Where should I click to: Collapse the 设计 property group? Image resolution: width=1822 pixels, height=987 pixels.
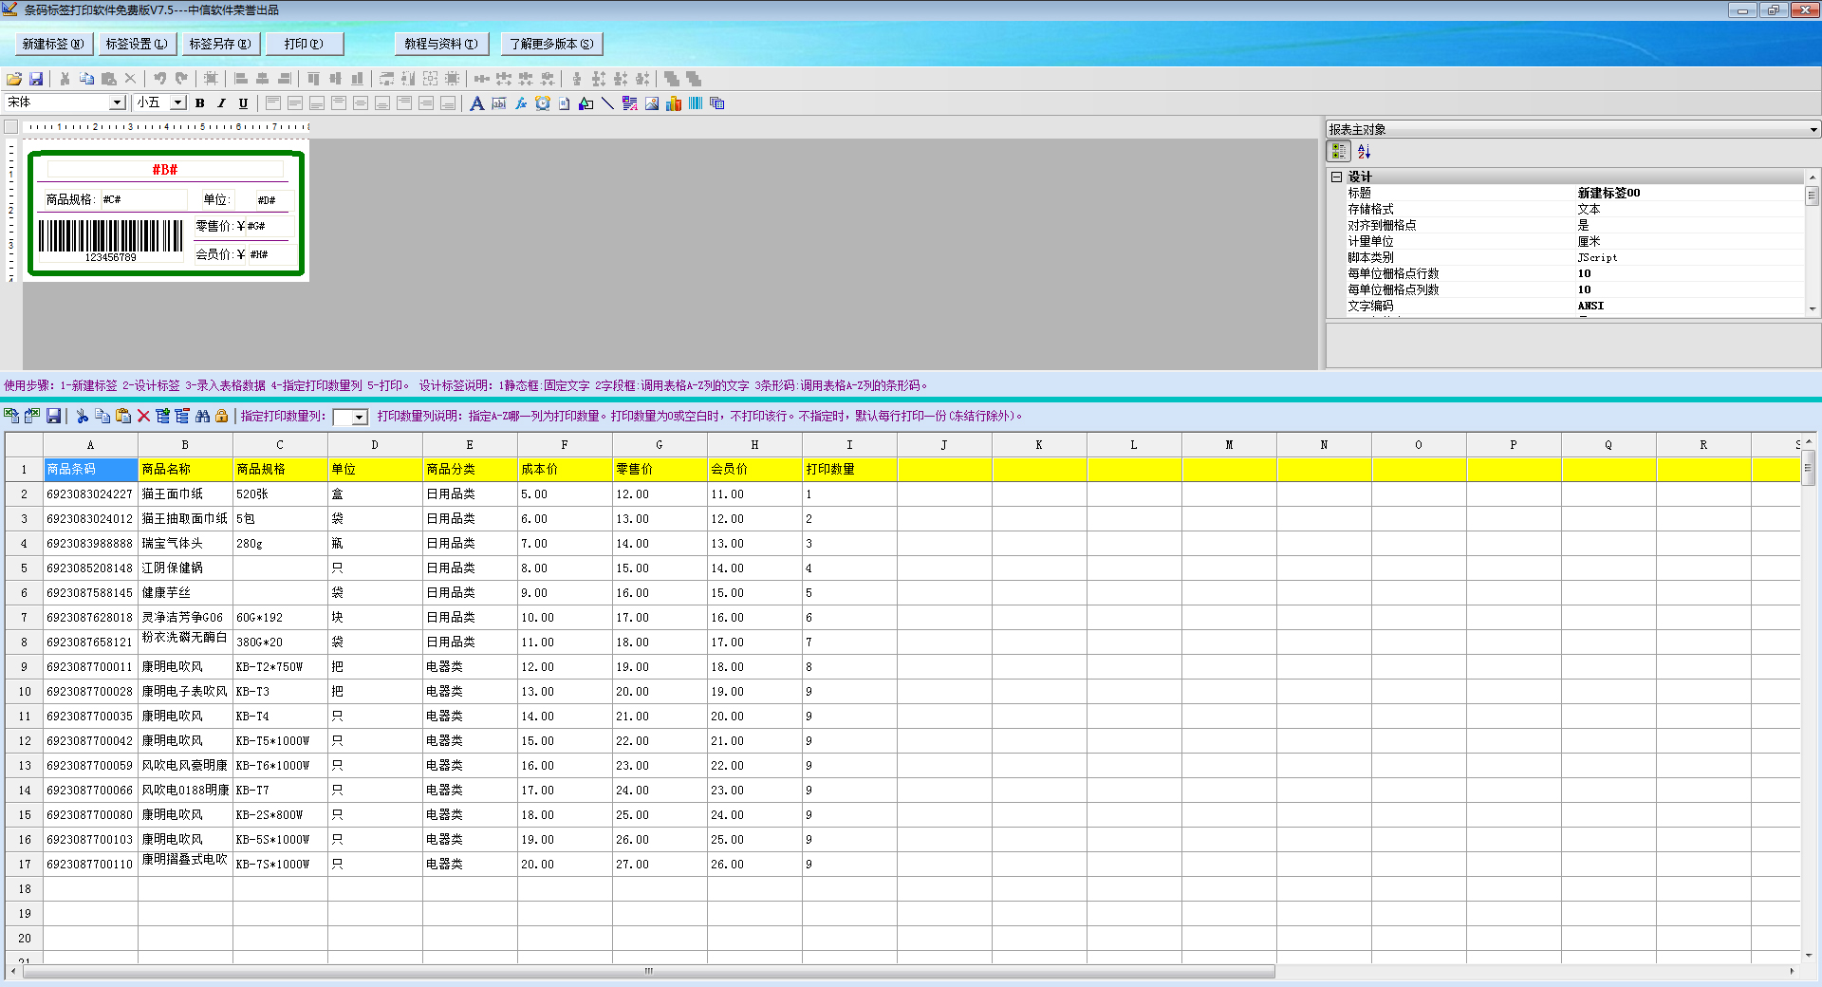[x=1336, y=177]
